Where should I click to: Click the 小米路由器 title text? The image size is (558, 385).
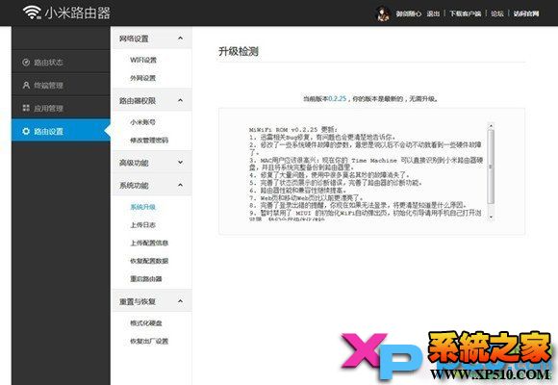pyautogui.click(x=78, y=13)
